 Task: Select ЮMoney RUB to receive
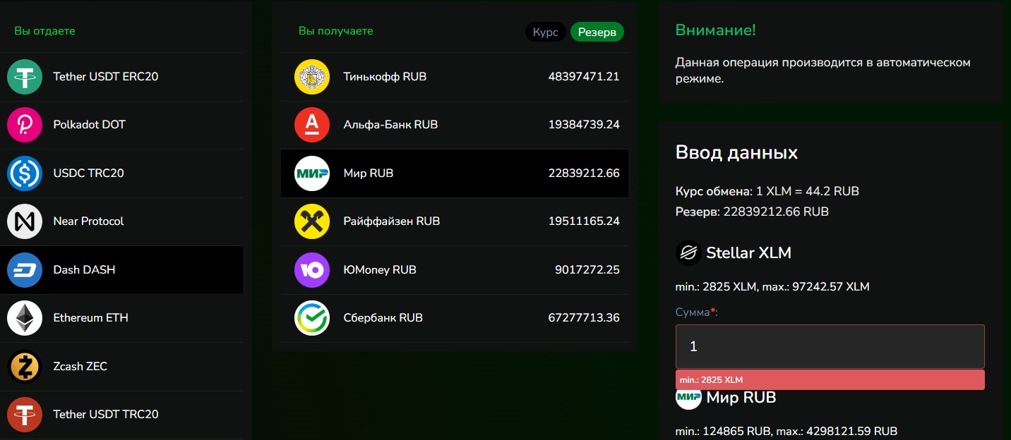455,270
